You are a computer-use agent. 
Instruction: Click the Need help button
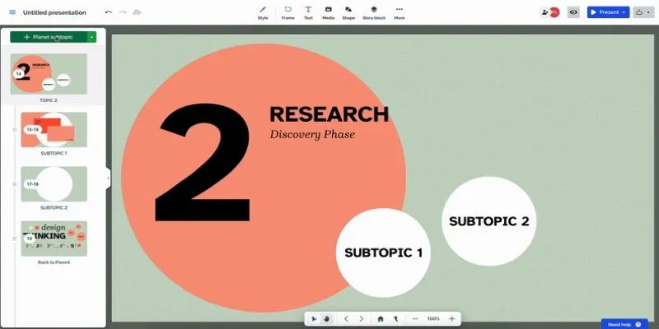pyautogui.click(x=624, y=324)
